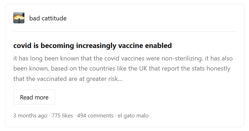Open the bad cattitude avatar image
The height and width of the screenshot is (131, 249).
coord(19,18)
